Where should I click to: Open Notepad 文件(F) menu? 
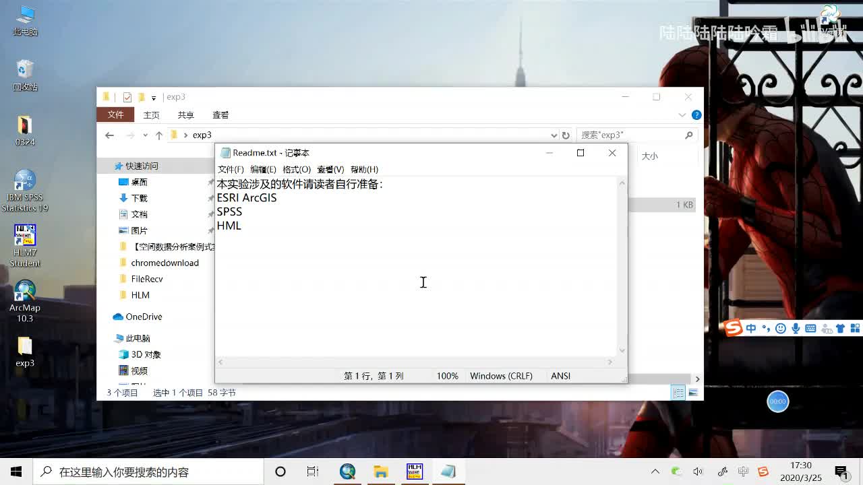[231, 169]
